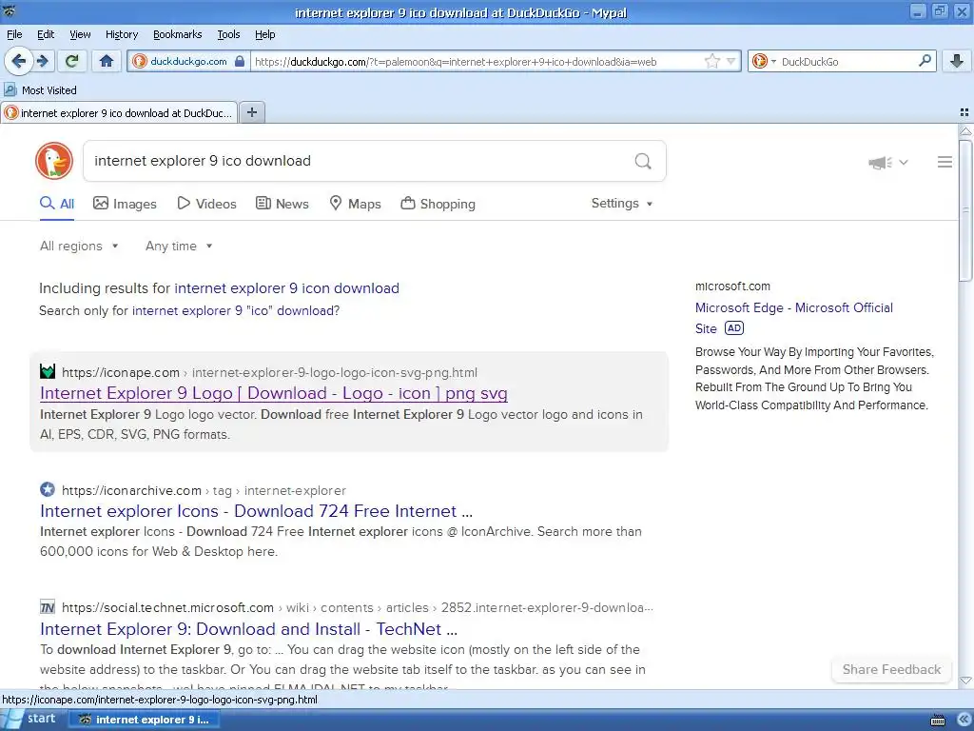Expand the All regions filter

(x=79, y=247)
